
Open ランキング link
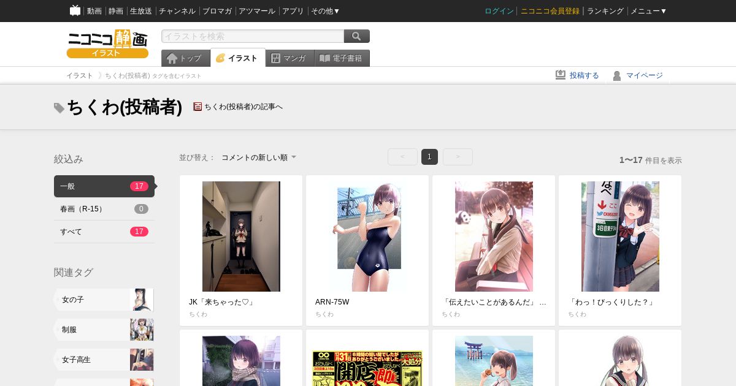pos(605,11)
